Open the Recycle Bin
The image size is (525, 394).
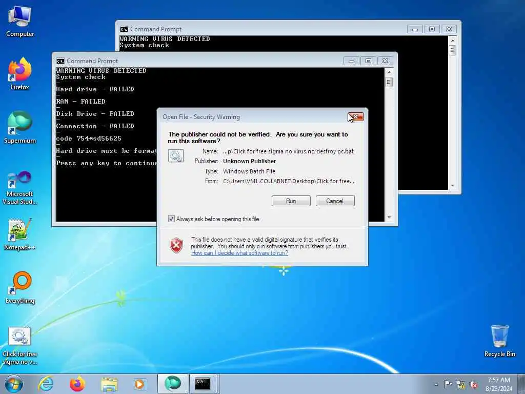pos(499,341)
